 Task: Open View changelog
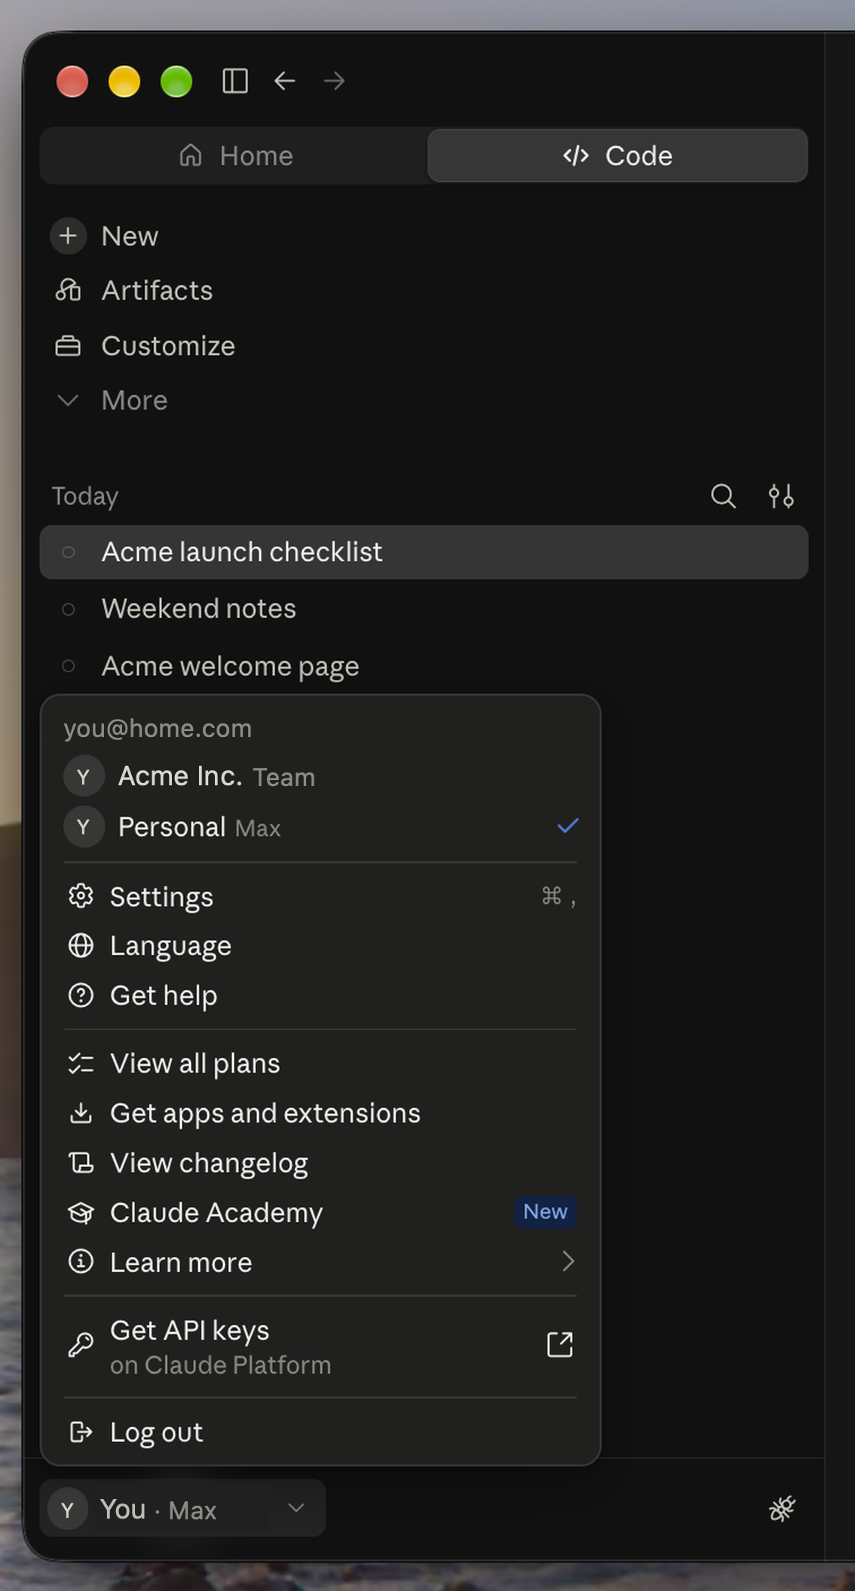pos(320,1163)
